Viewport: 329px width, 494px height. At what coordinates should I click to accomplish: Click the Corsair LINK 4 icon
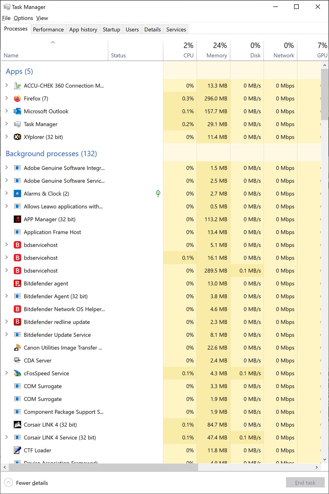17,425
